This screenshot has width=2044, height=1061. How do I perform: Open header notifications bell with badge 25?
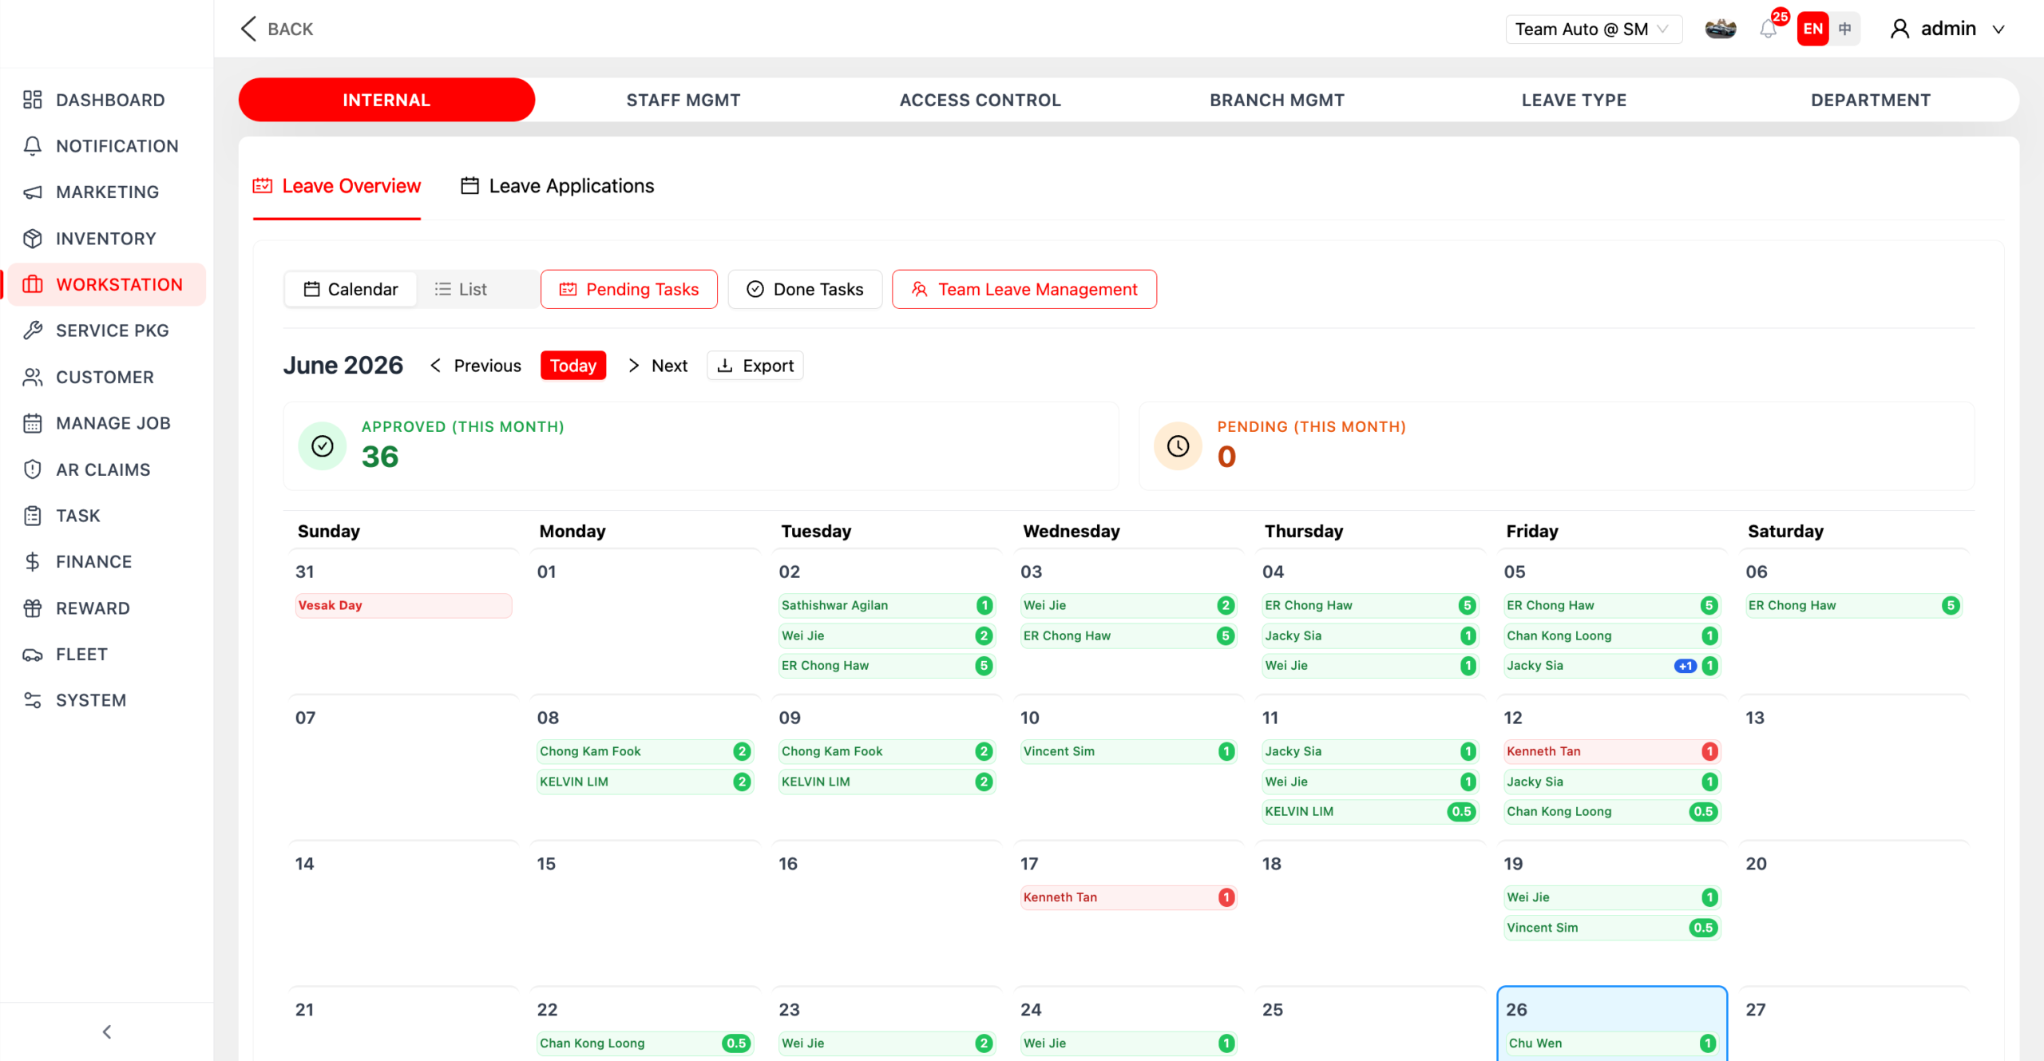(1769, 30)
